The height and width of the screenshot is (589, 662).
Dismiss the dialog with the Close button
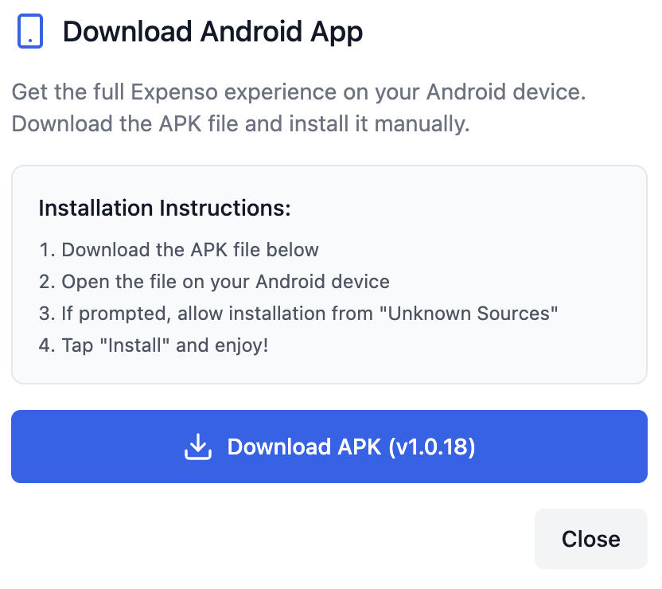pyautogui.click(x=590, y=539)
